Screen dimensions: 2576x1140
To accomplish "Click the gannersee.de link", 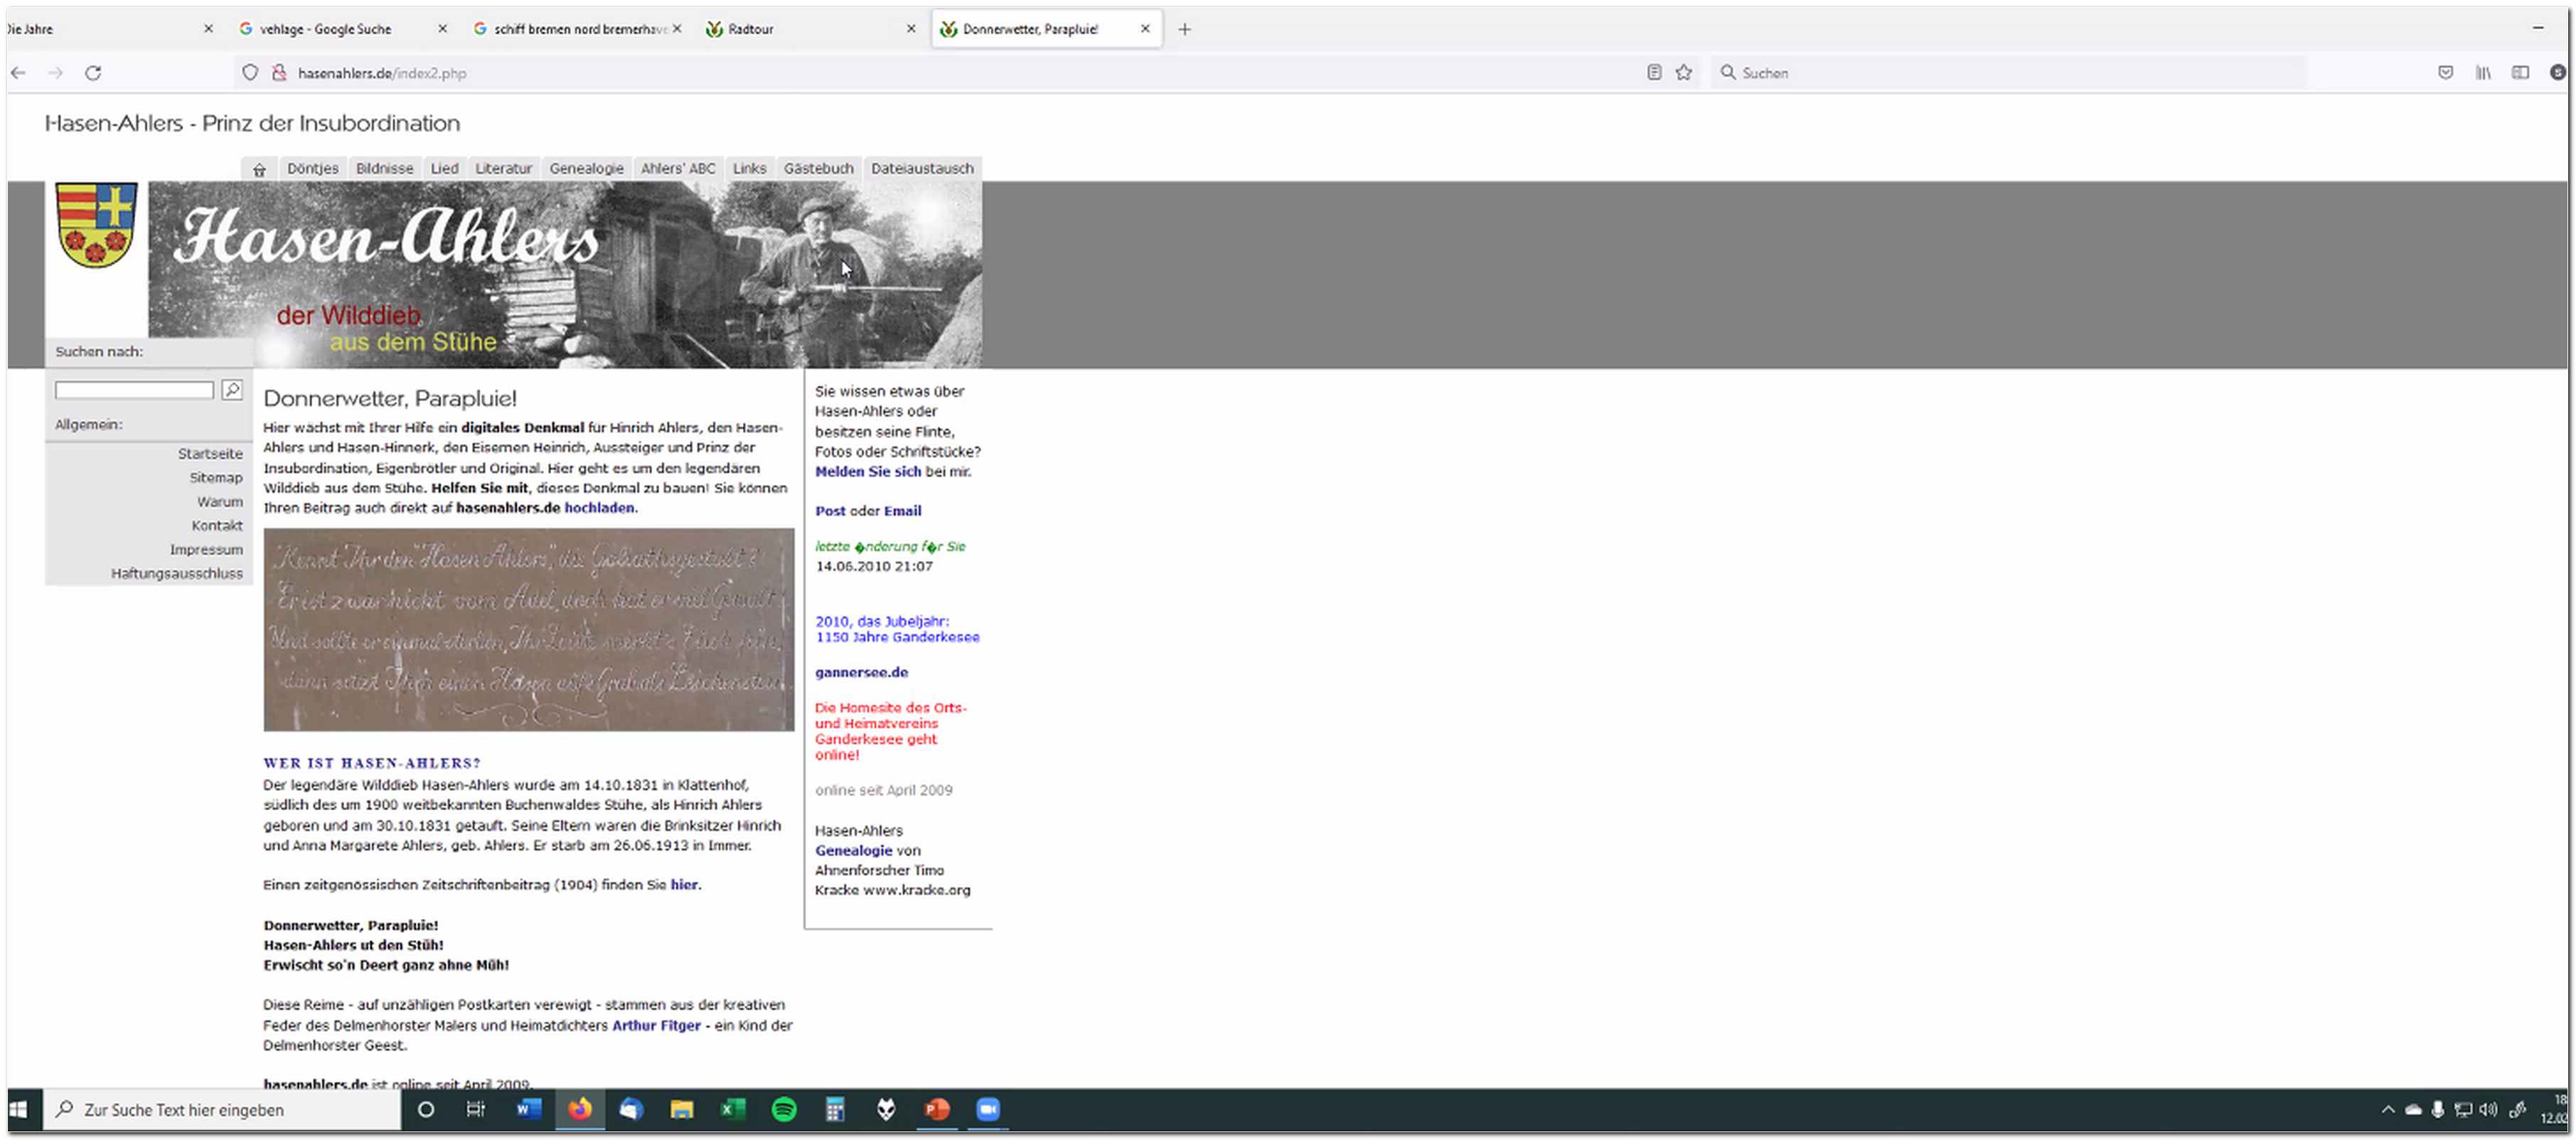I will 861,672.
